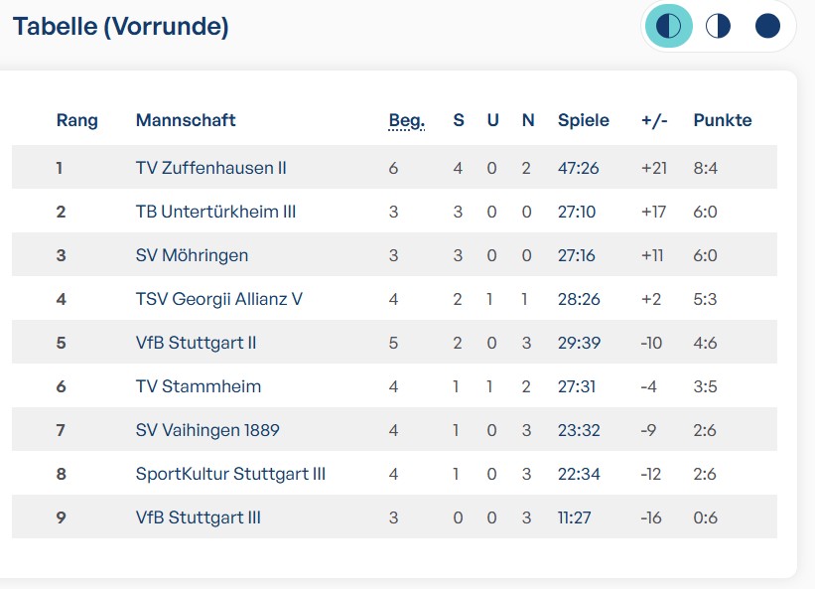Activate the highlighted teal circle icon

[x=668, y=26]
